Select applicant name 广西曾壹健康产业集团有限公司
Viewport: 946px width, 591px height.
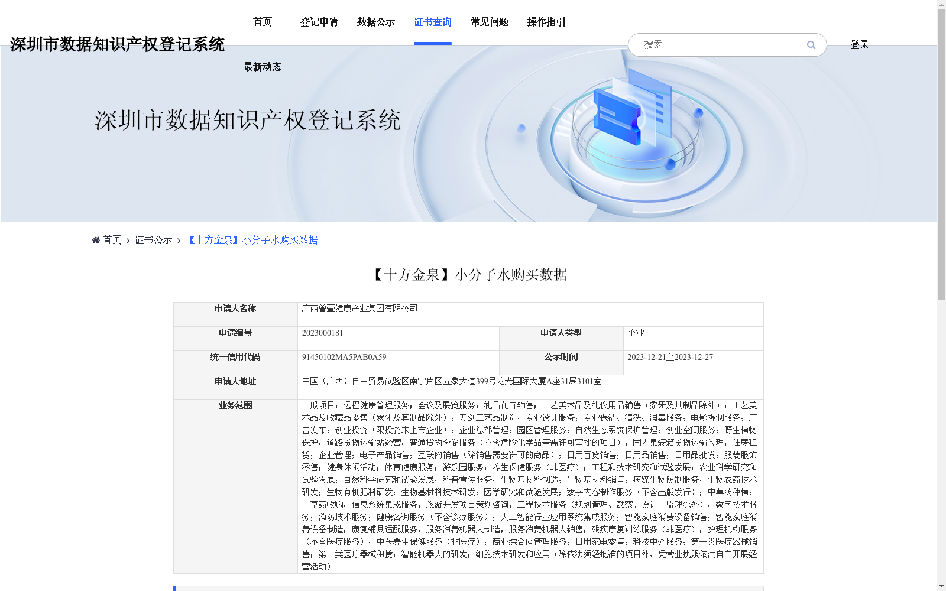(x=359, y=309)
